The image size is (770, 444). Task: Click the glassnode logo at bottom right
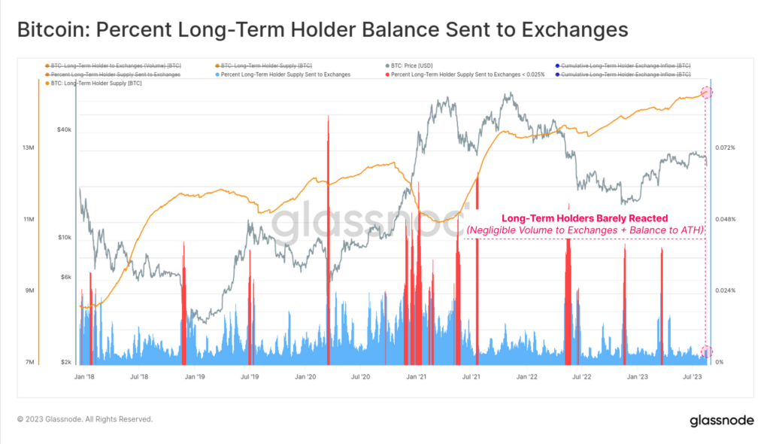[721, 421]
